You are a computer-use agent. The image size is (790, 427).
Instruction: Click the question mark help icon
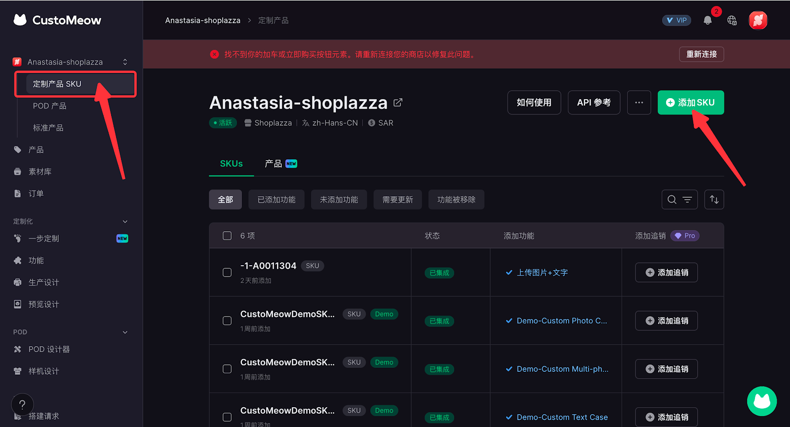point(22,404)
